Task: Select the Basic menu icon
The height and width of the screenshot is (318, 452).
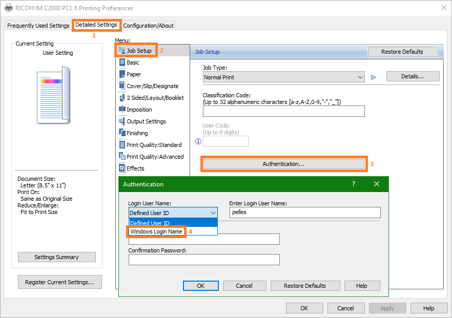Action: pyautogui.click(x=123, y=62)
